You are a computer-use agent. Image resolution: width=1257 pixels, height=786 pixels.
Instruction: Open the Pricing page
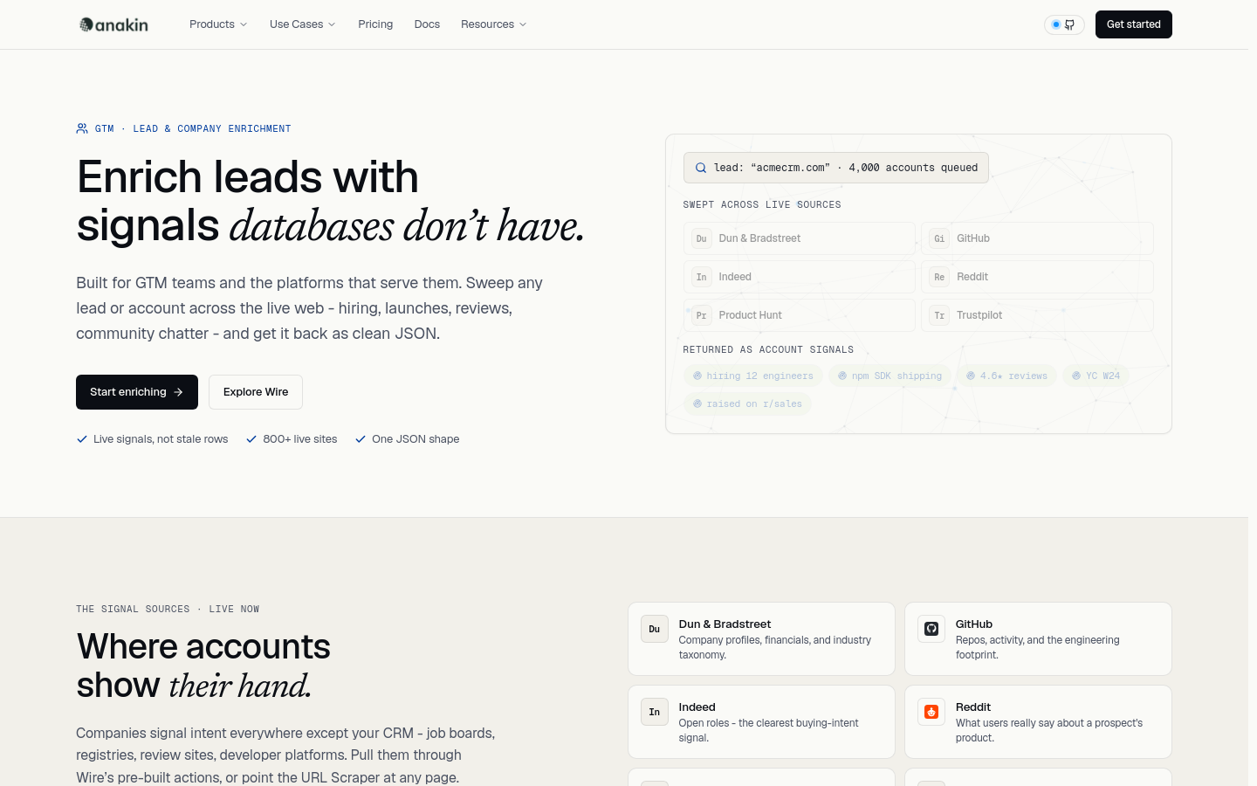coord(375,24)
